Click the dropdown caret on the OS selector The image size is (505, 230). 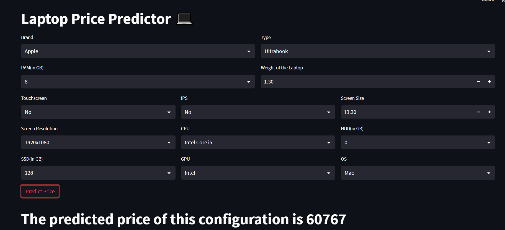pos(488,173)
